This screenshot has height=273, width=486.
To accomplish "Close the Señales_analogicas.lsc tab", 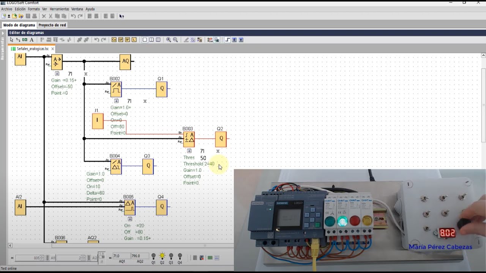I will 53,49.
